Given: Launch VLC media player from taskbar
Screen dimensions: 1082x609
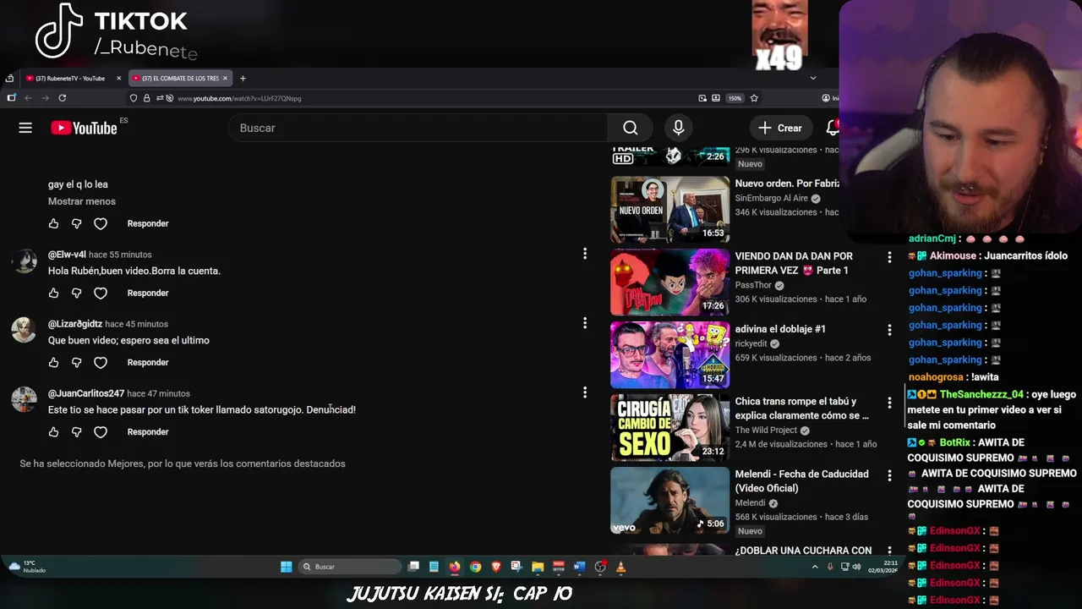Looking at the screenshot, I should coord(620,567).
